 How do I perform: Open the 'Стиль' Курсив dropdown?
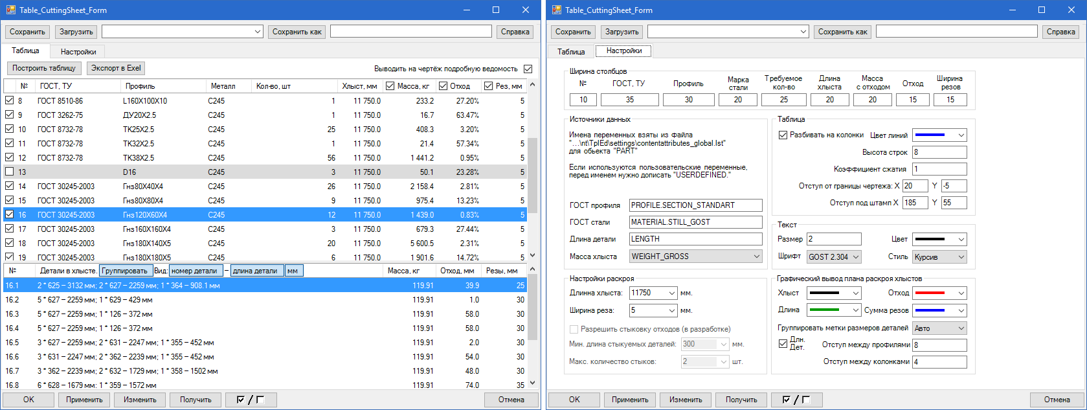pyautogui.click(x=961, y=257)
